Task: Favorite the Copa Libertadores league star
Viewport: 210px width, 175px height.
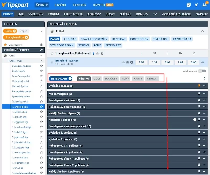Action: pos(41,66)
